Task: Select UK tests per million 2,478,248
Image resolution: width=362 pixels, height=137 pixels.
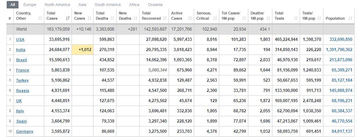Action: (312, 100)
